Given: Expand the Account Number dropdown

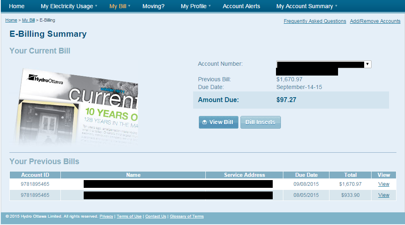Looking at the screenshot, I should pos(367,64).
